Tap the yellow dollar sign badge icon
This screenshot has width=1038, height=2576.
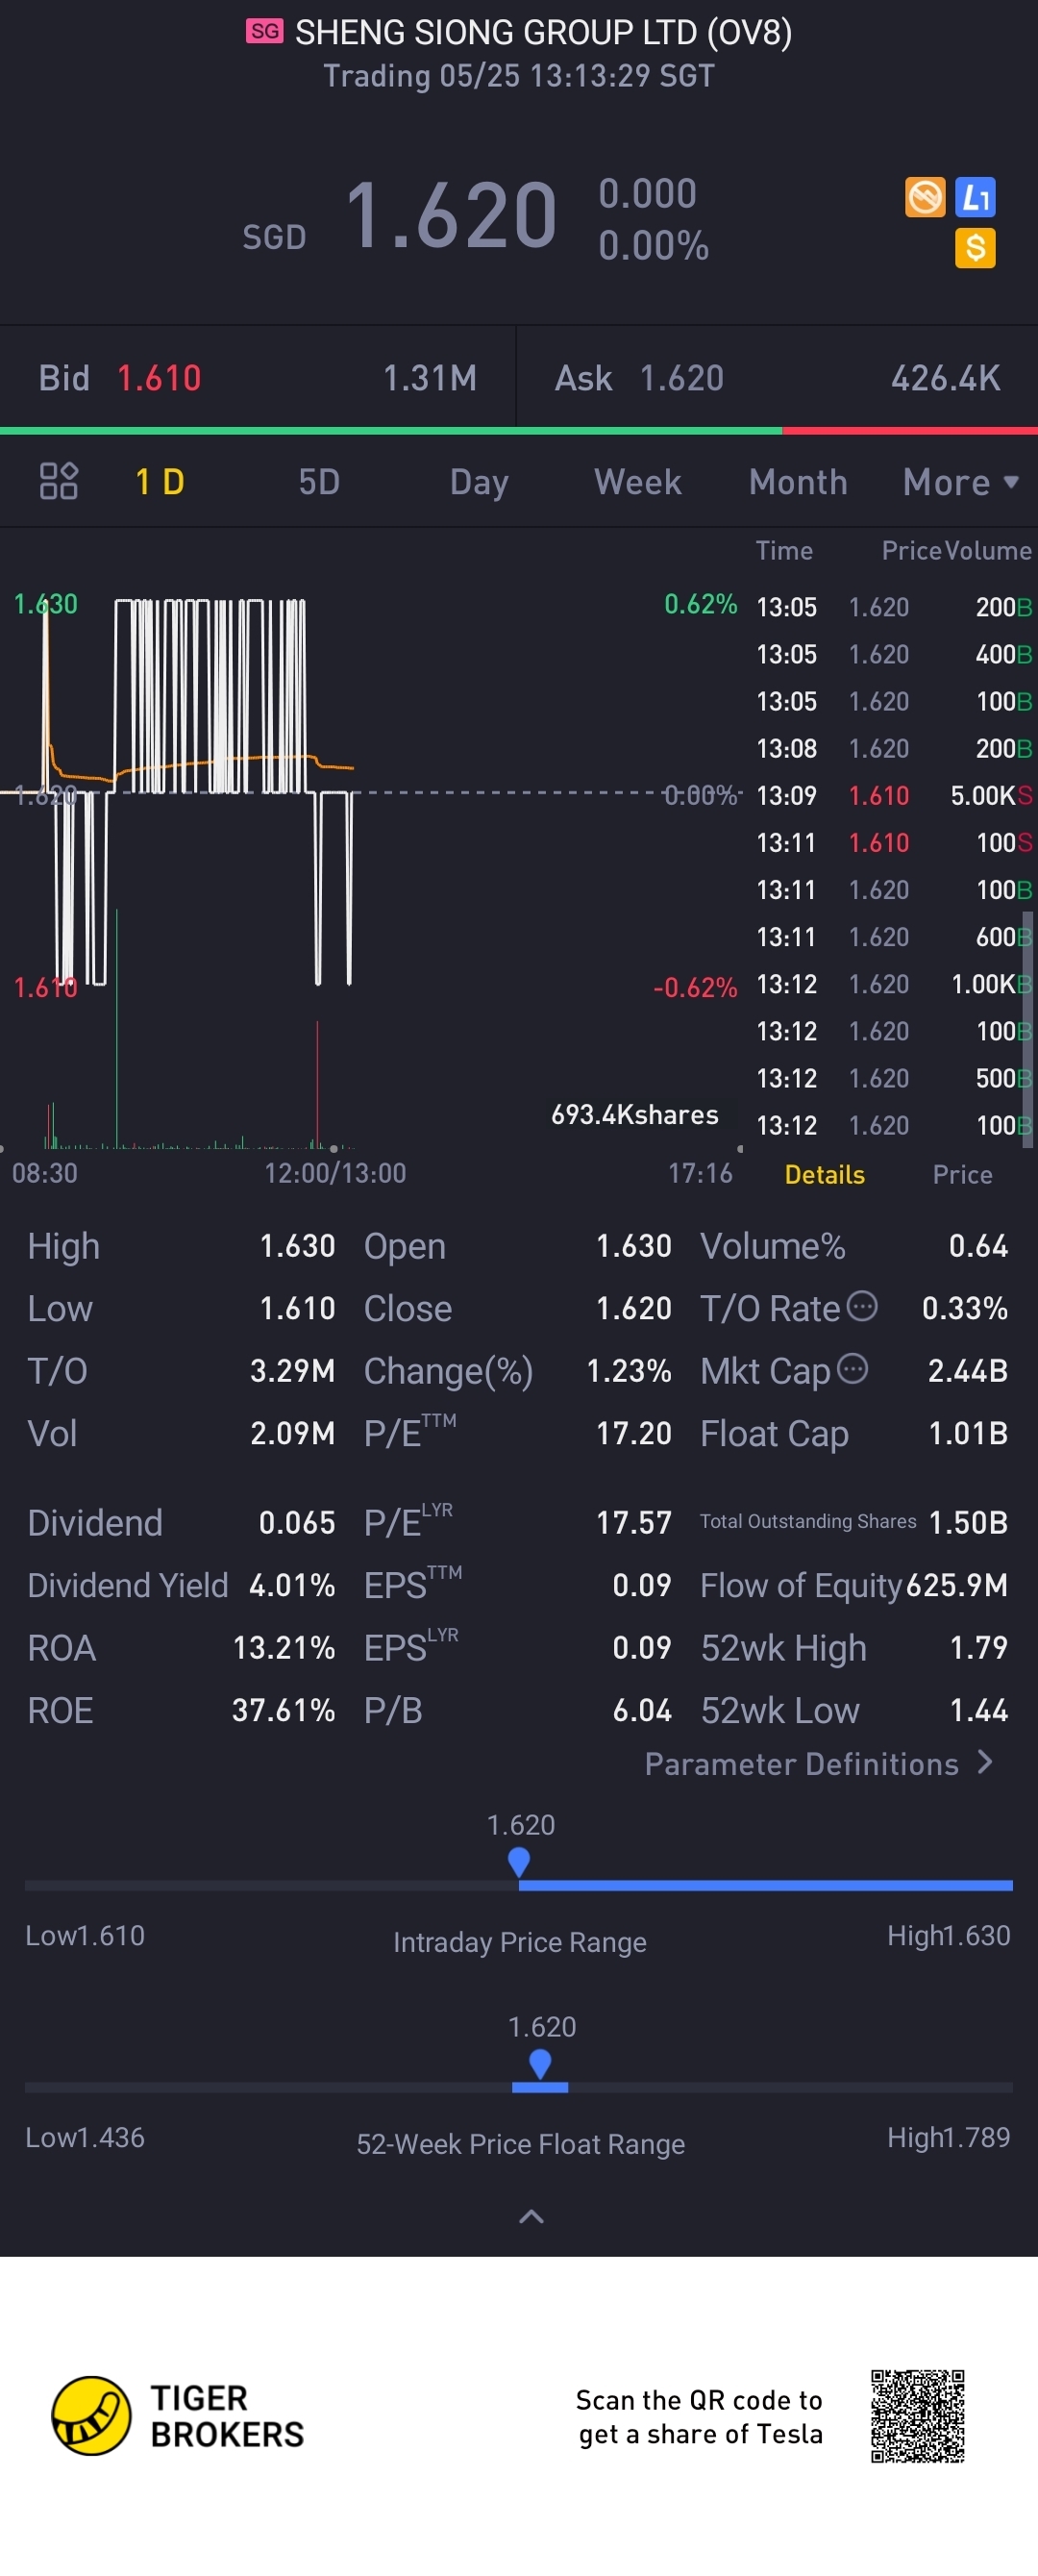pyautogui.click(x=975, y=248)
